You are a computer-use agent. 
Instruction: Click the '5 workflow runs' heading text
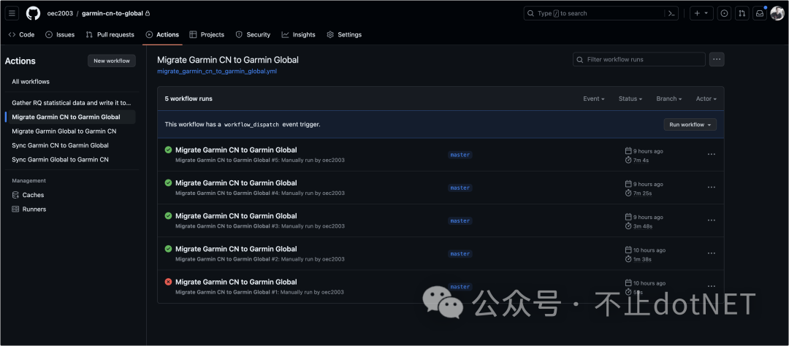point(188,99)
